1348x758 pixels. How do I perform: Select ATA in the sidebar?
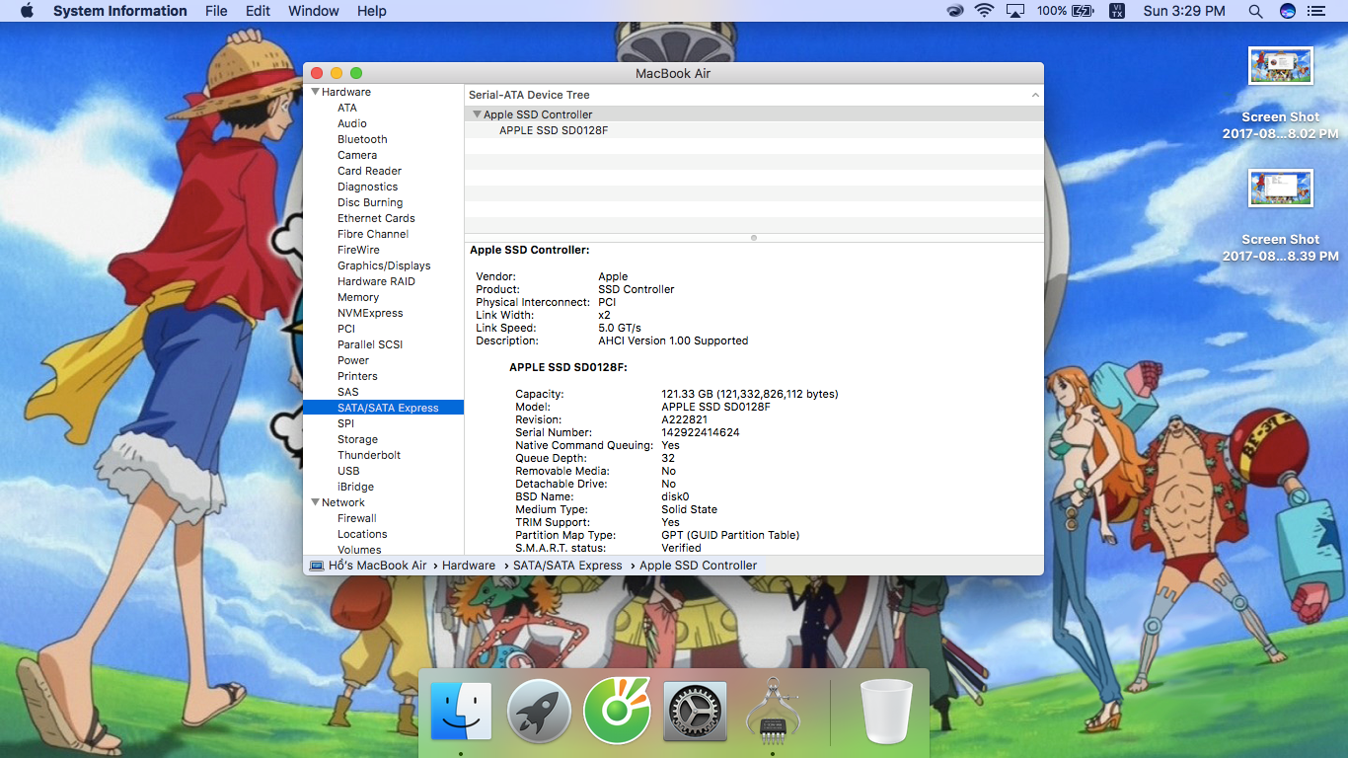347,108
